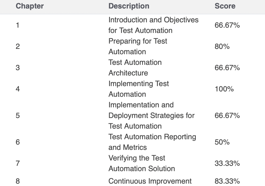Select the 83.33% score value
Viewport: 265px width, 186px height.
coord(227,181)
